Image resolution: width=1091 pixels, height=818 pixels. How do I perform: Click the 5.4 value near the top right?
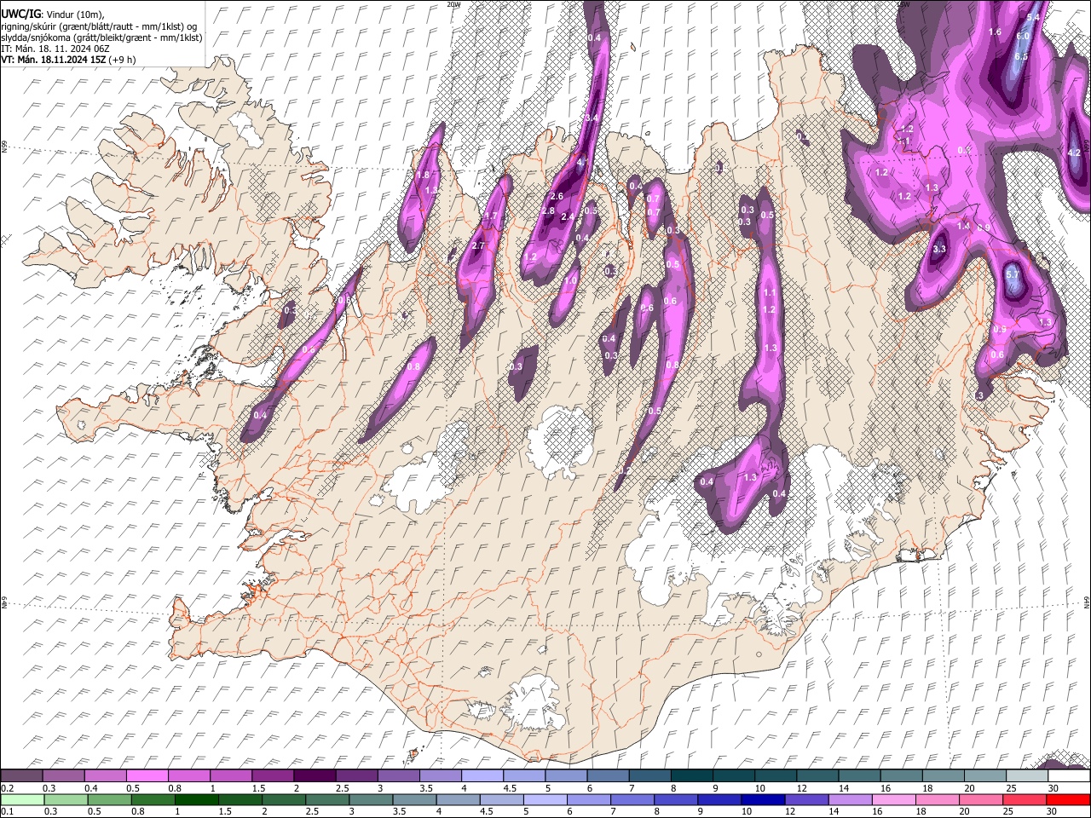(x=1033, y=17)
